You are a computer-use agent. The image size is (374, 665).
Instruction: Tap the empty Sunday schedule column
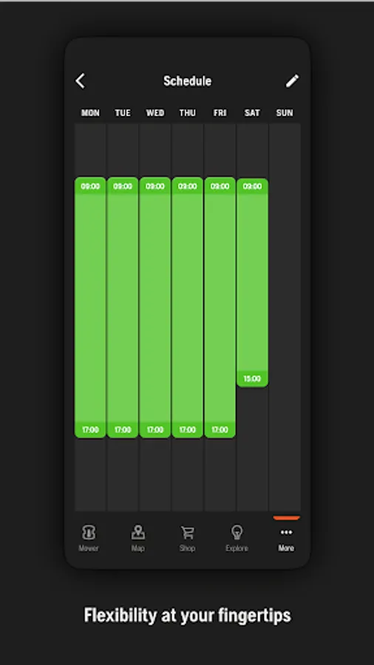tap(285, 317)
